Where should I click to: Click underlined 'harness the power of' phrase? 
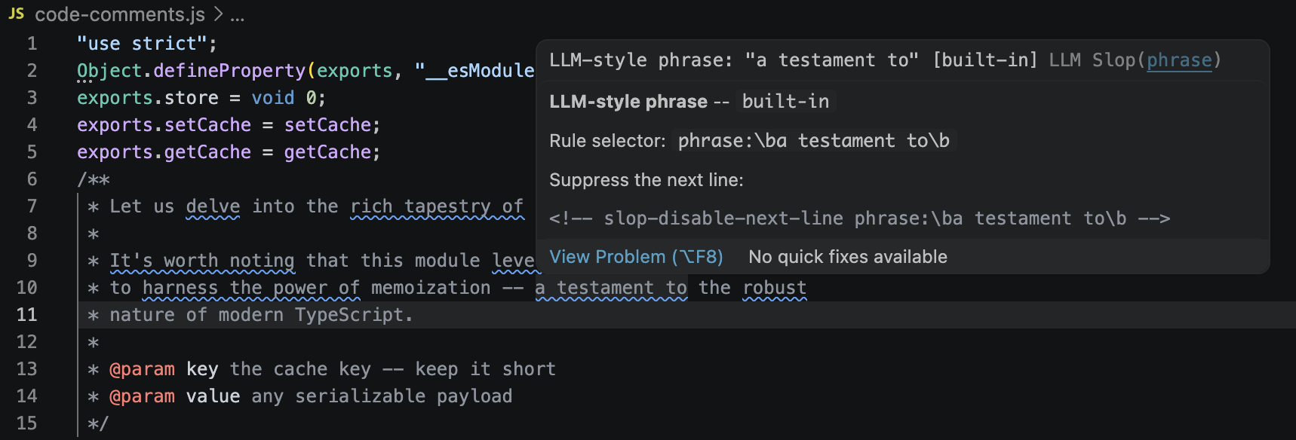(x=251, y=288)
